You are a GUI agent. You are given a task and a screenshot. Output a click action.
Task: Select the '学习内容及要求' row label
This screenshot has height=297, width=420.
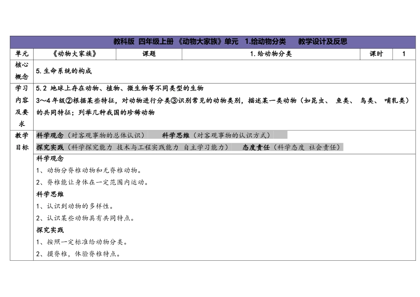(22, 107)
